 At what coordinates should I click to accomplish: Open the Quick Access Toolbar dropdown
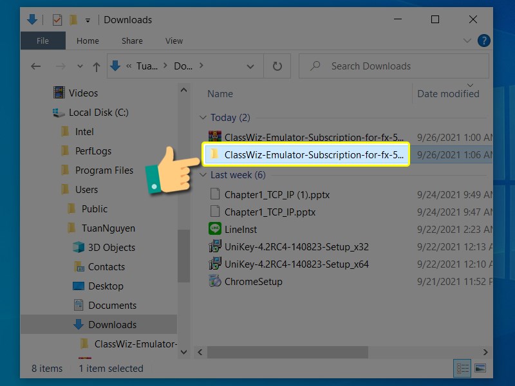[88, 20]
